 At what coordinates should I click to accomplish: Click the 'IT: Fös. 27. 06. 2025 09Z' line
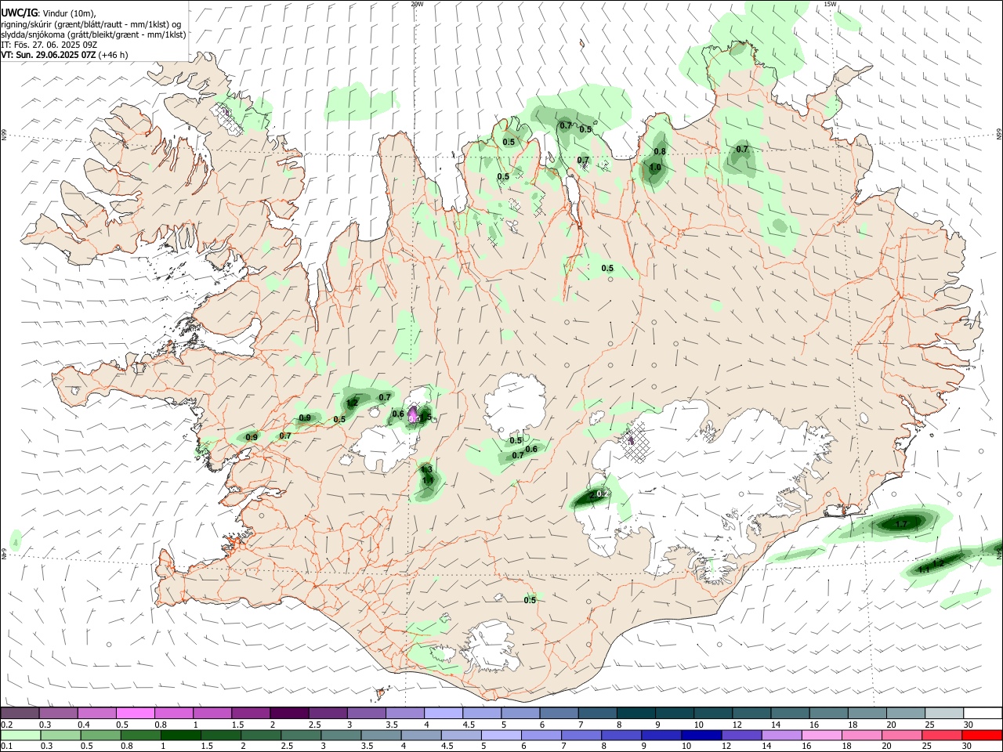click(x=49, y=45)
